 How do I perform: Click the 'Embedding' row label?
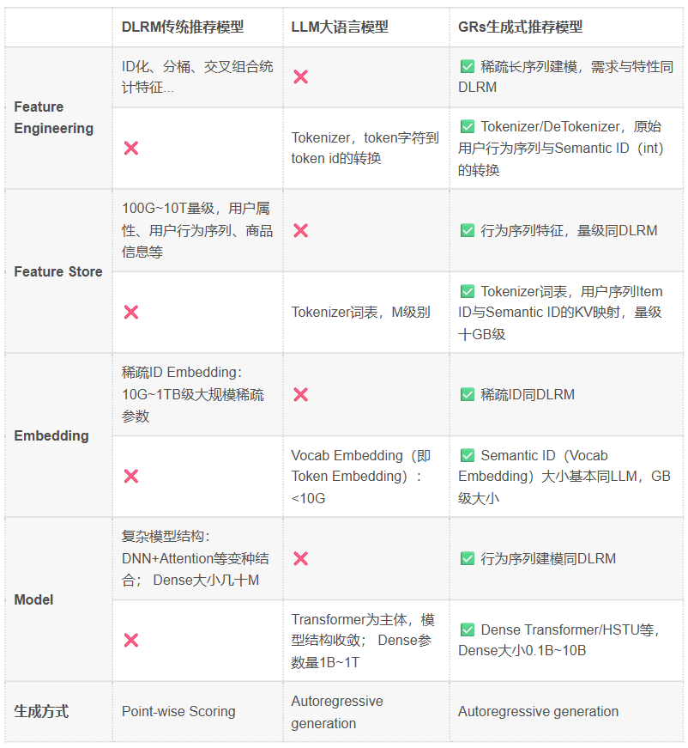(51, 435)
